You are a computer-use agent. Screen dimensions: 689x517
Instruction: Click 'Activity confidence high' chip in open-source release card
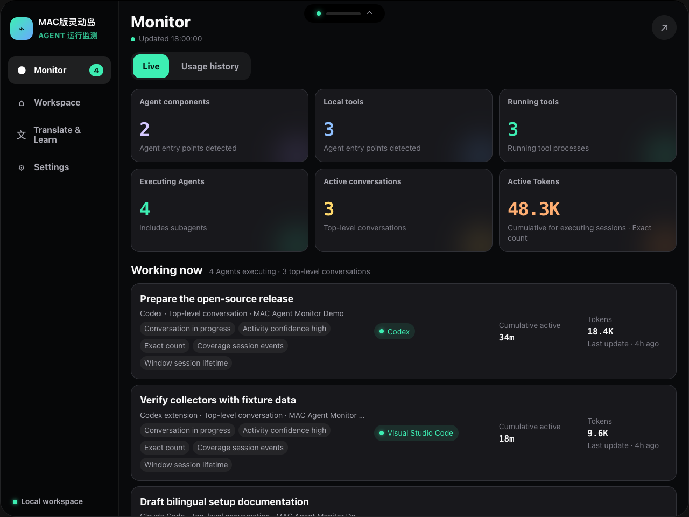click(x=284, y=329)
